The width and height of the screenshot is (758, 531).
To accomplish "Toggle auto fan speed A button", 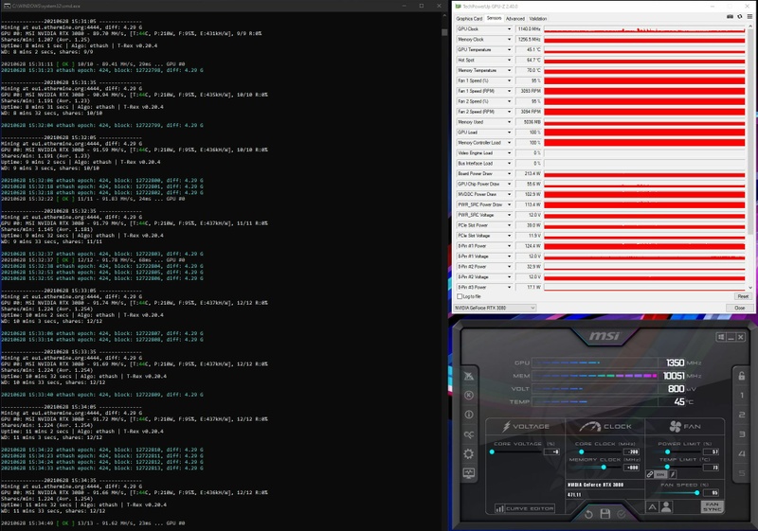I will tap(652, 507).
